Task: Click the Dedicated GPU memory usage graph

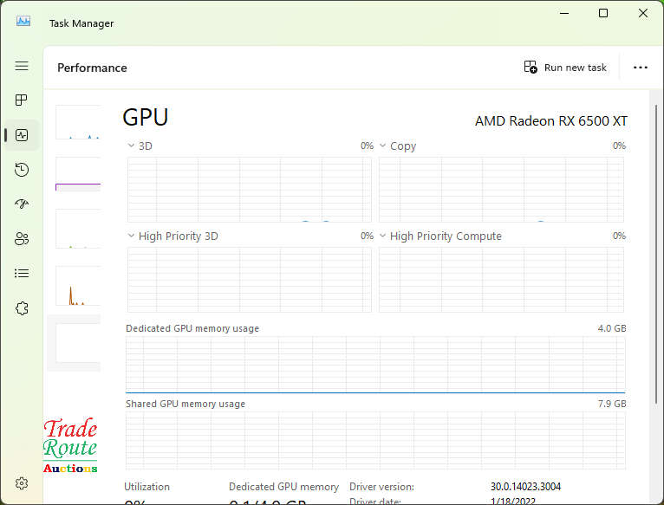Action: tap(375, 365)
